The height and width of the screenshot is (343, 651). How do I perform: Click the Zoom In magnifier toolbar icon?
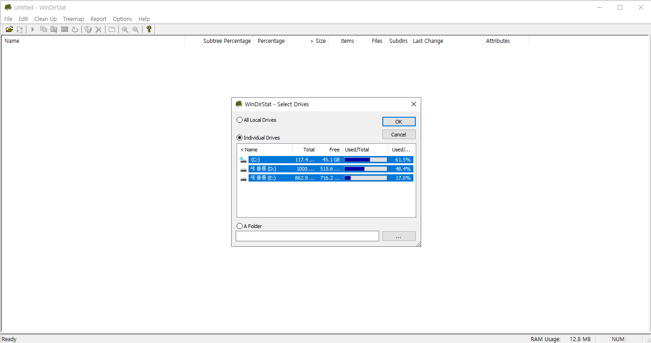tap(125, 29)
